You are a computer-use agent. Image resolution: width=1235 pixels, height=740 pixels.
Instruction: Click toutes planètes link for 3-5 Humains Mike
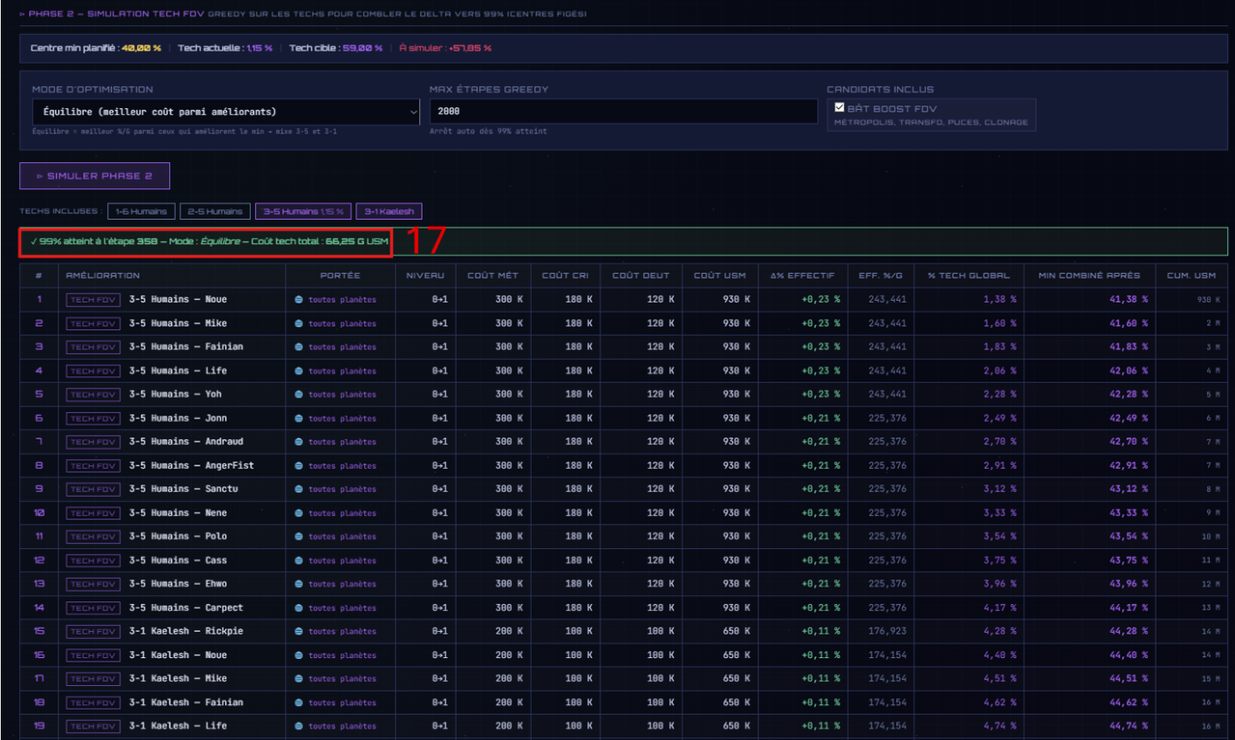(x=342, y=323)
